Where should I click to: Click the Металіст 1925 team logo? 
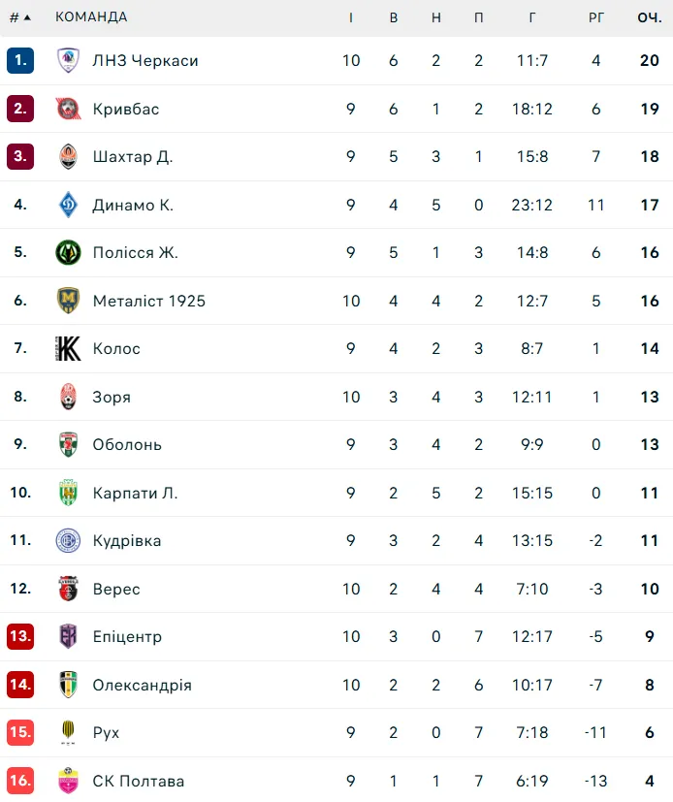(67, 301)
